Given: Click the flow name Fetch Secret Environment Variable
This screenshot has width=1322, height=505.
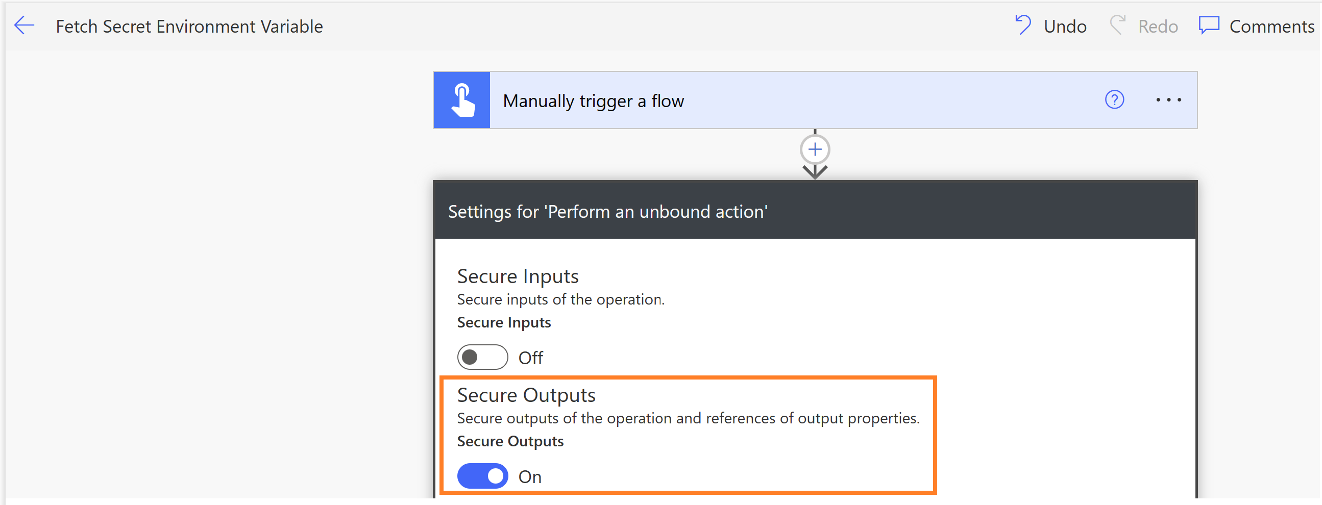Looking at the screenshot, I should point(189,26).
